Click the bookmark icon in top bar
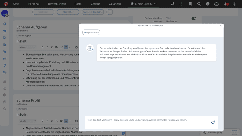The width and height of the screenshot is (242, 136). point(190,4)
